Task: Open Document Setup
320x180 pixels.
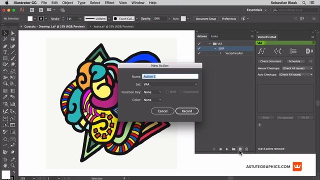Action: point(205,19)
